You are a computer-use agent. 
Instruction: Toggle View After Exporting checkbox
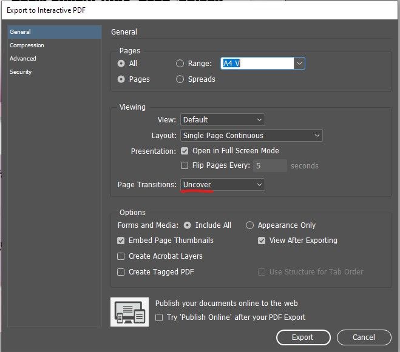262,241
